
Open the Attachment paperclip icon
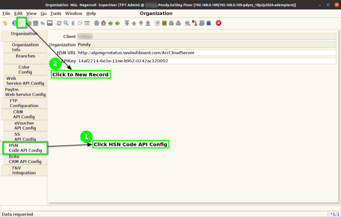coord(73,23)
